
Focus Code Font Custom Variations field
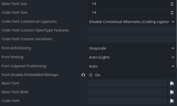[132, 39]
